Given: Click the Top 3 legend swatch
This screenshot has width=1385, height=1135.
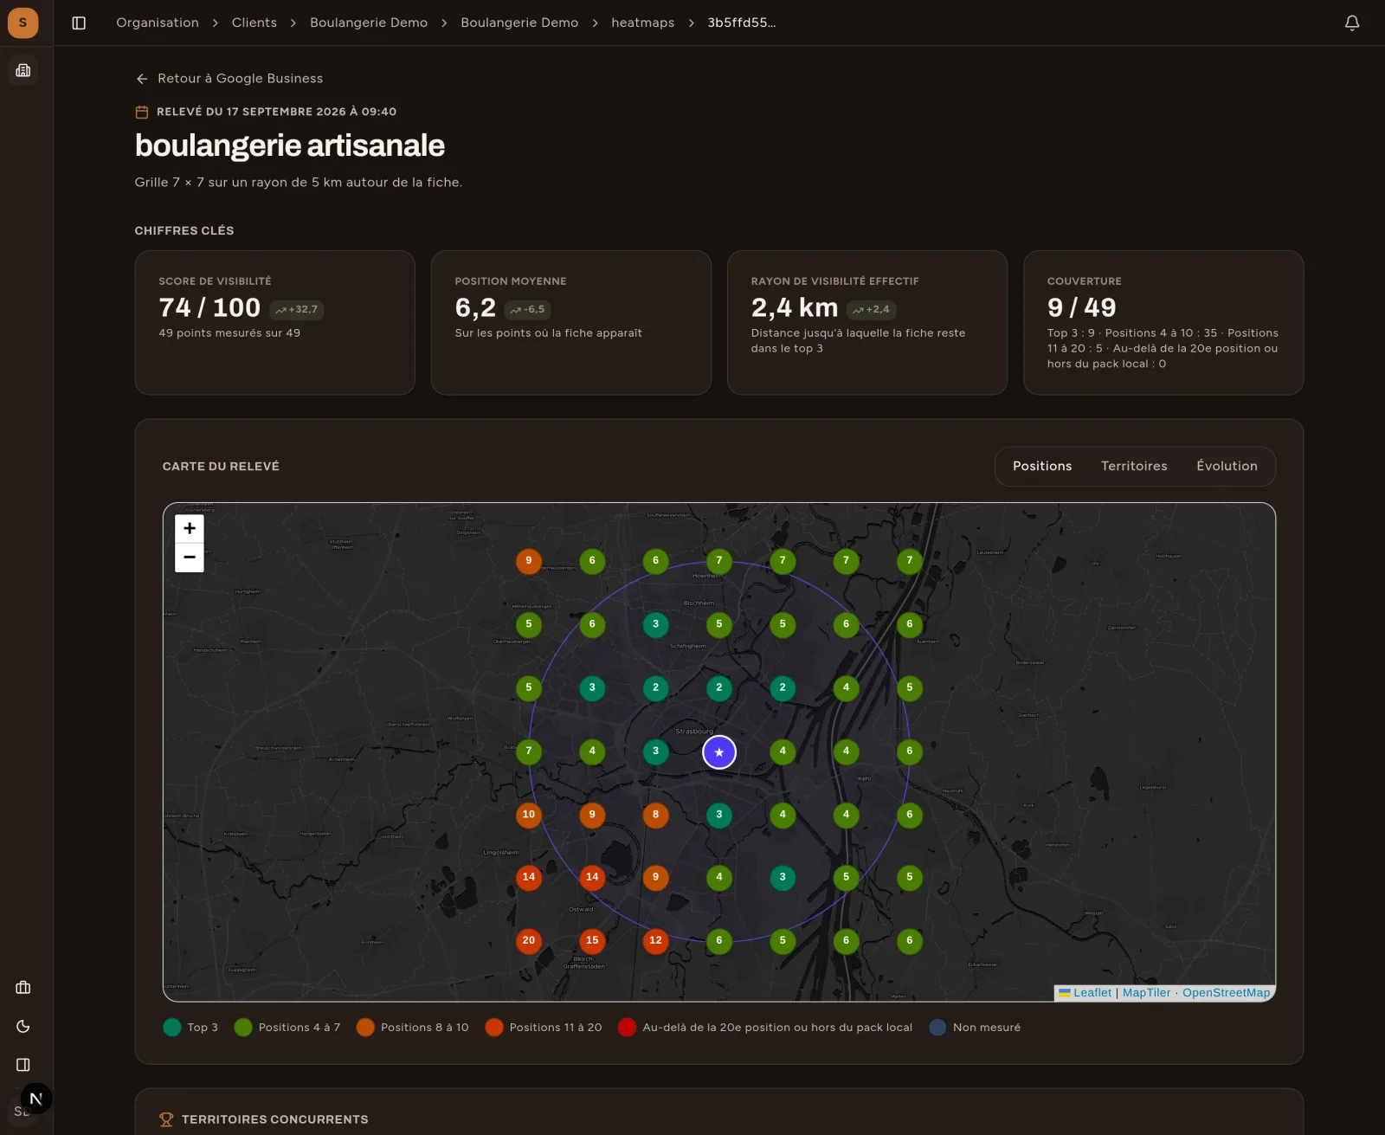Looking at the screenshot, I should pyautogui.click(x=171, y=1028).
